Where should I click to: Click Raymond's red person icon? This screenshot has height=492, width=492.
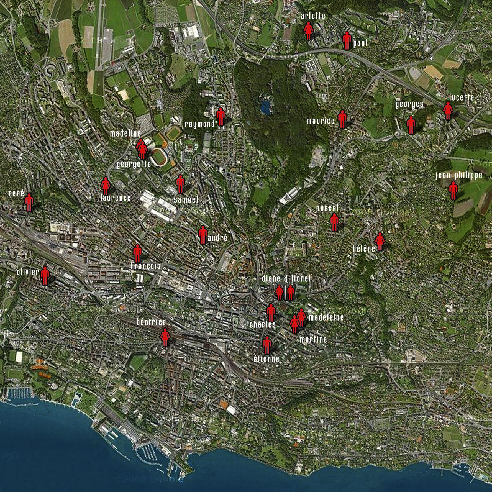(x=221, y=117)
